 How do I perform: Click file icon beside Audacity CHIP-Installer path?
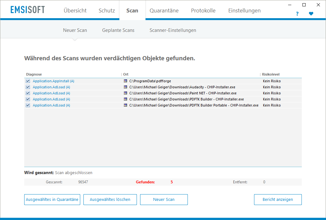[x=125, y=87]
